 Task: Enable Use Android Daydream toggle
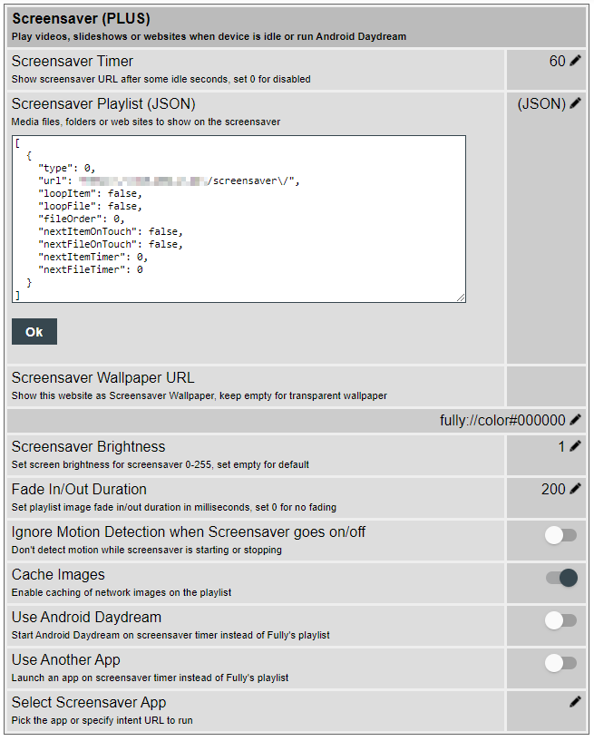560,620
